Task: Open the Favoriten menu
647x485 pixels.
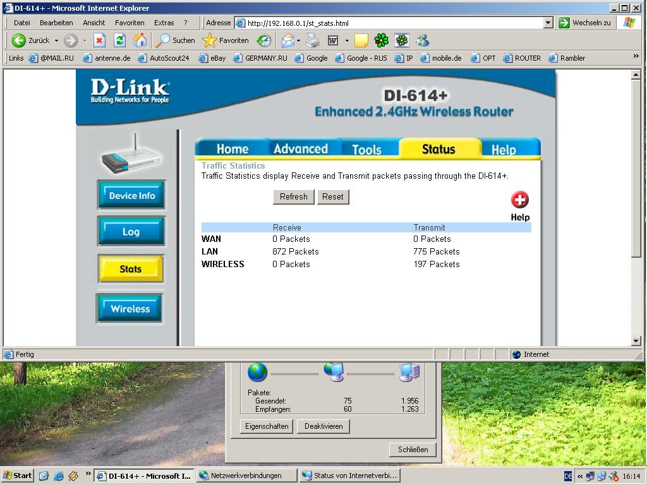Action: pos(130,23)
